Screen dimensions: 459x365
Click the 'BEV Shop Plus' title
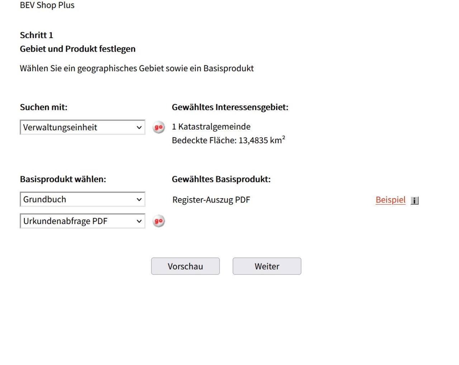point(47,5)
